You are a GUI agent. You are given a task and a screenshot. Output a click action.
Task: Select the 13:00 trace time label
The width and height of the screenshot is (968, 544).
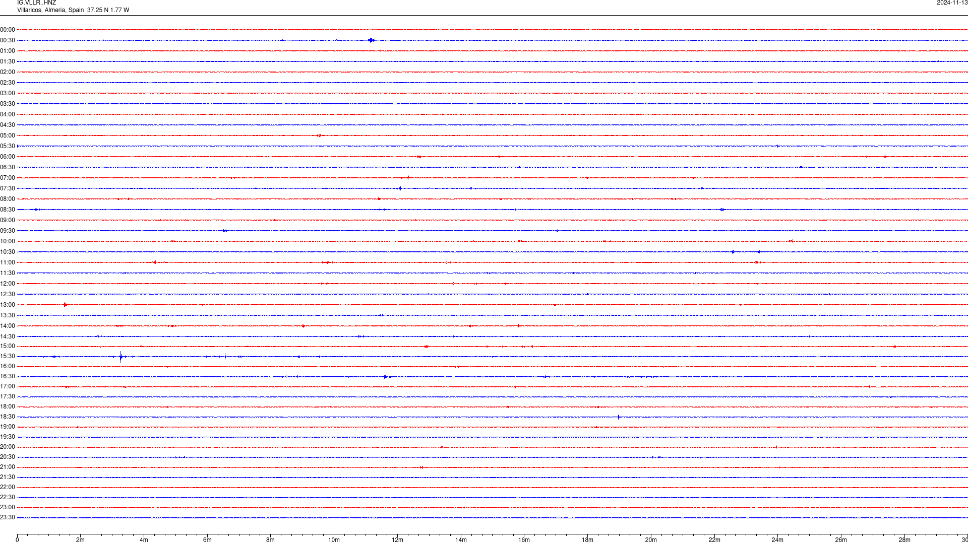(x=8, y=305)
